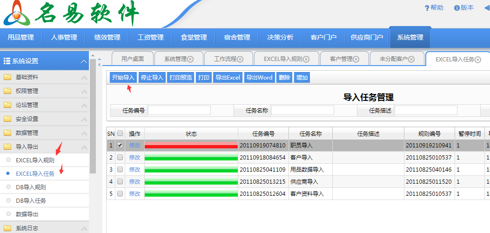Click the red status bar for 职员导入
This screenshot has height=233, width=490.
[x=191, y=146]
